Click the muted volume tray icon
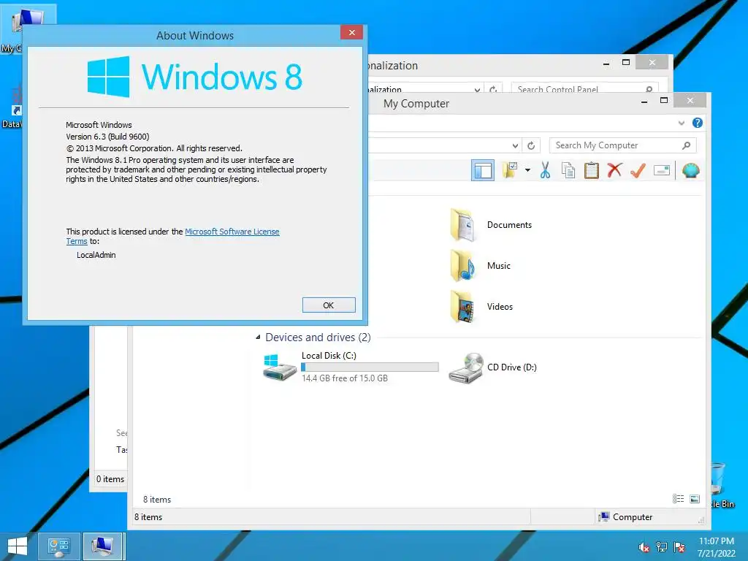The height and width of the screenshot is (561, 748). click(644, 547)
